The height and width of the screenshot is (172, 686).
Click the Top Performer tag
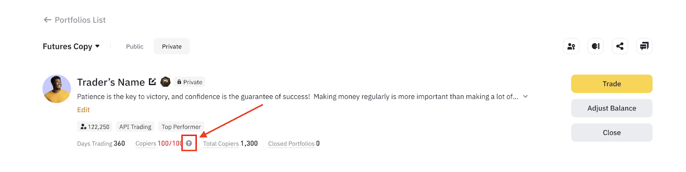[181, 127]
